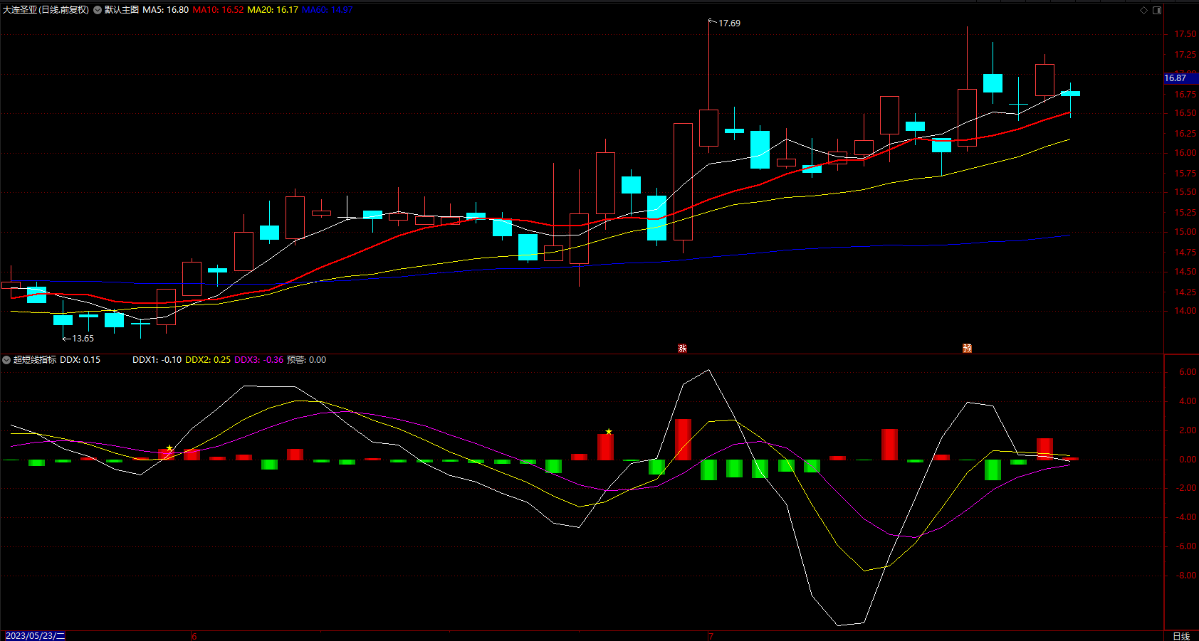Click the orange 预 marker icon
The height and width of the screenshot is (641, 1199).
click(x=967, y=349)
